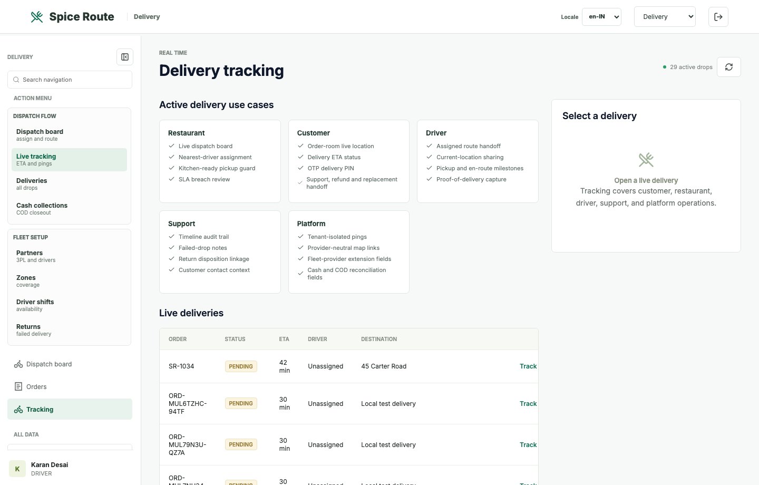The height and width of the screenshot is (485, 759).
Task: Click the Support use case card title
Action: click(x=182, y=224)
